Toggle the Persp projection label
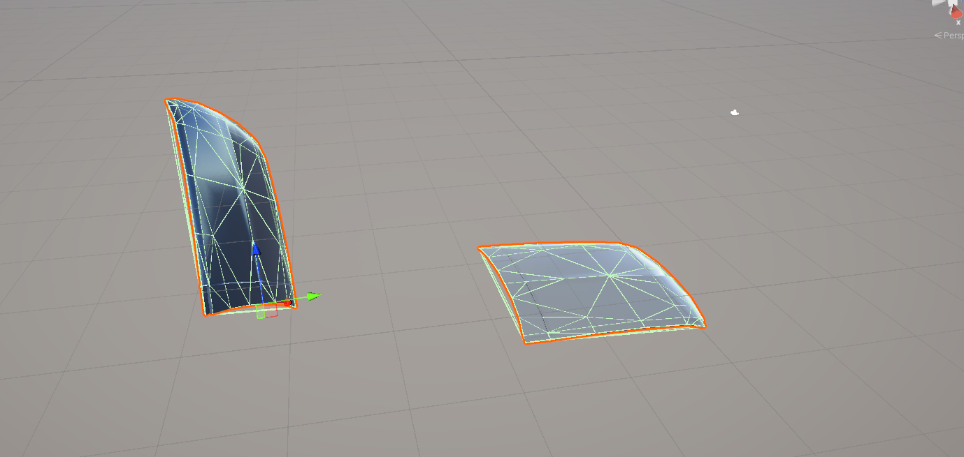The width and height of the screenshot is (964, 457). pyautogui.click(x=949, y=35)
